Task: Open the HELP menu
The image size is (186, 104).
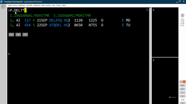Action: point(64,5)
